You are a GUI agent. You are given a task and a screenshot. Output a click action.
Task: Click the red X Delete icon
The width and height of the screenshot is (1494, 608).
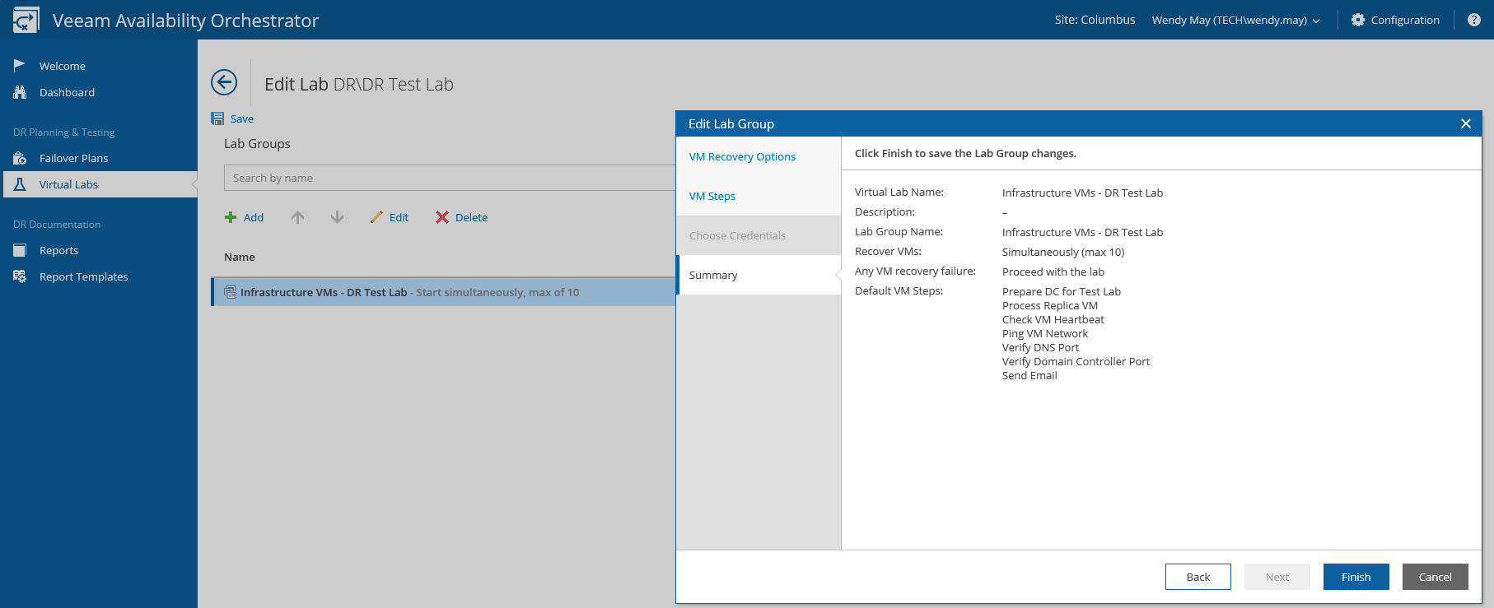pos(442,217)
